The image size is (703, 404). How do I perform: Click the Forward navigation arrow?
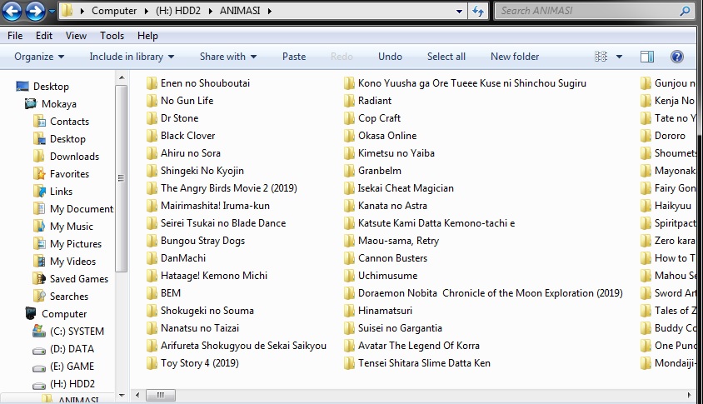pyautogui.click(x=35, y=11)
